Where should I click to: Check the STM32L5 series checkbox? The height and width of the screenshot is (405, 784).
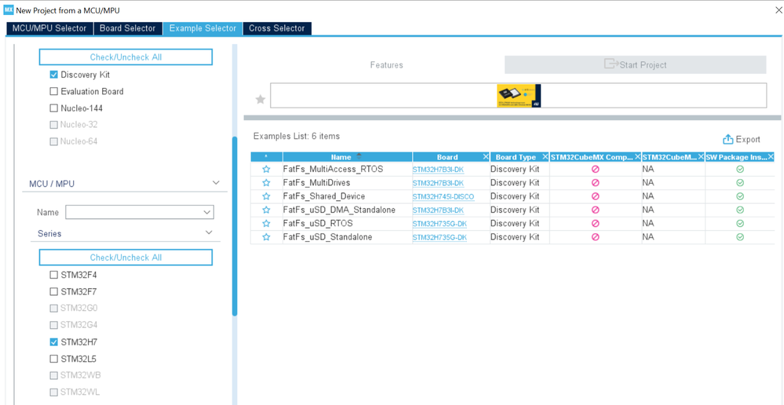click(x=54, y=359)
